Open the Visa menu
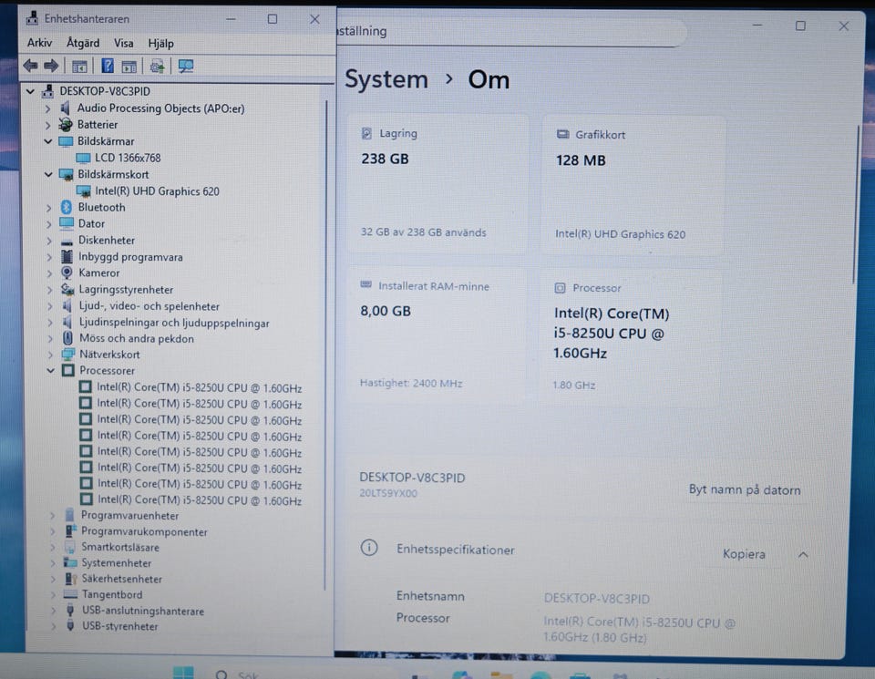The width and height of the screenshot is (875, 679). pos(123,44)
